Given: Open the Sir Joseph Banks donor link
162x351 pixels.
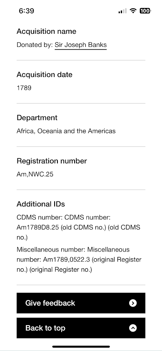Looking at the screenshot, I should [x=80, y=45].
